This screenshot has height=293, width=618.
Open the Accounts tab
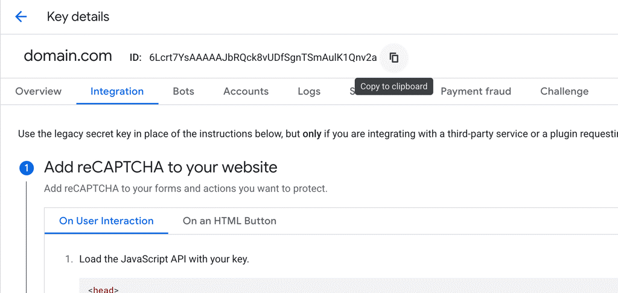click(x=246, y=92)
